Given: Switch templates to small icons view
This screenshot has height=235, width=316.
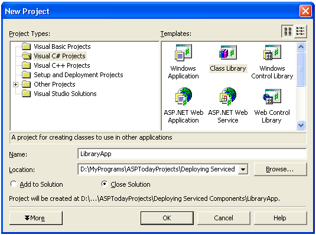Looking at the screenshot, I should tap(300, 31).
